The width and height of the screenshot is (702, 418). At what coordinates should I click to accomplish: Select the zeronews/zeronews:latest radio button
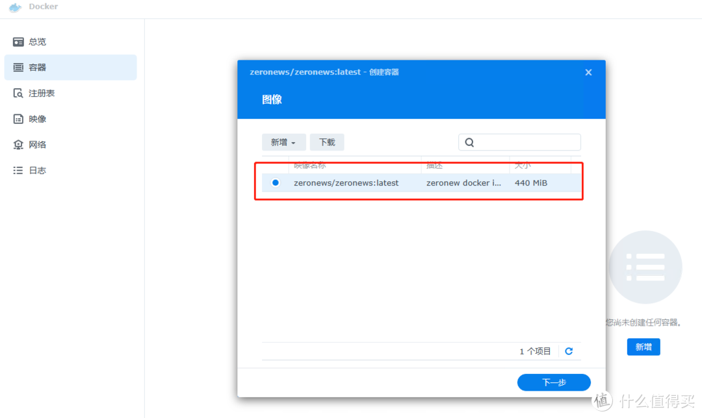275,182
